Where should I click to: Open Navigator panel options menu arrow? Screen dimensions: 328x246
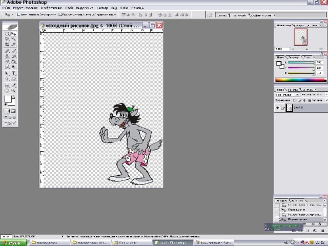(x=325, y=25)
